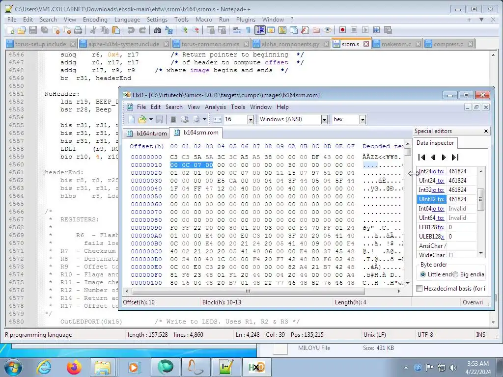Click Internet Explorer icon in taskbar

click(44, 367)
